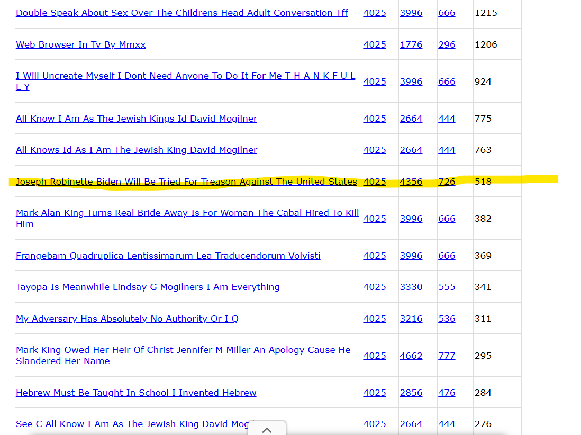The height and width of the screenshot is (435, 581).
Task: Select the count value 1215
Action: click(486, 13)
